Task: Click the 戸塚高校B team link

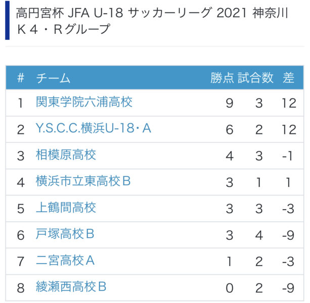Action: (x=65, y=234)
